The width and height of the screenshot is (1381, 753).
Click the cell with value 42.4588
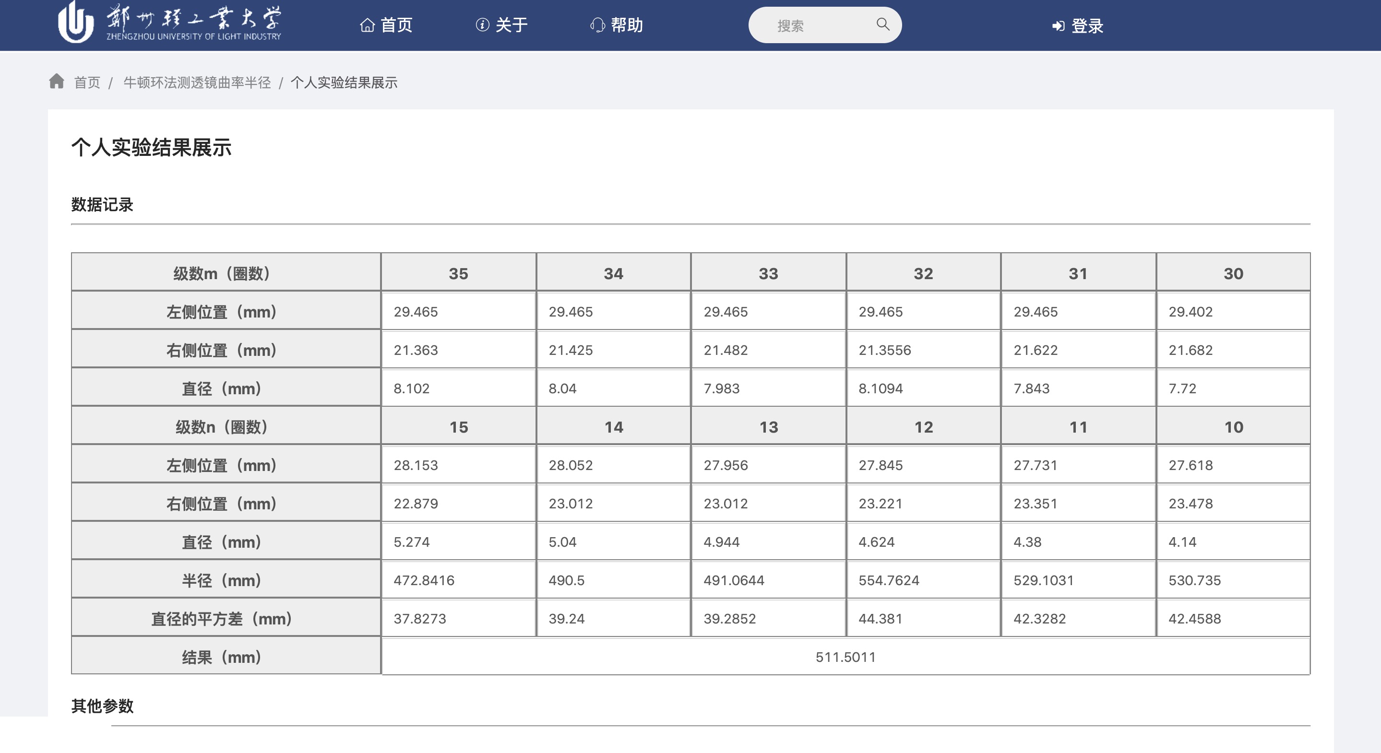[1233, 617]
